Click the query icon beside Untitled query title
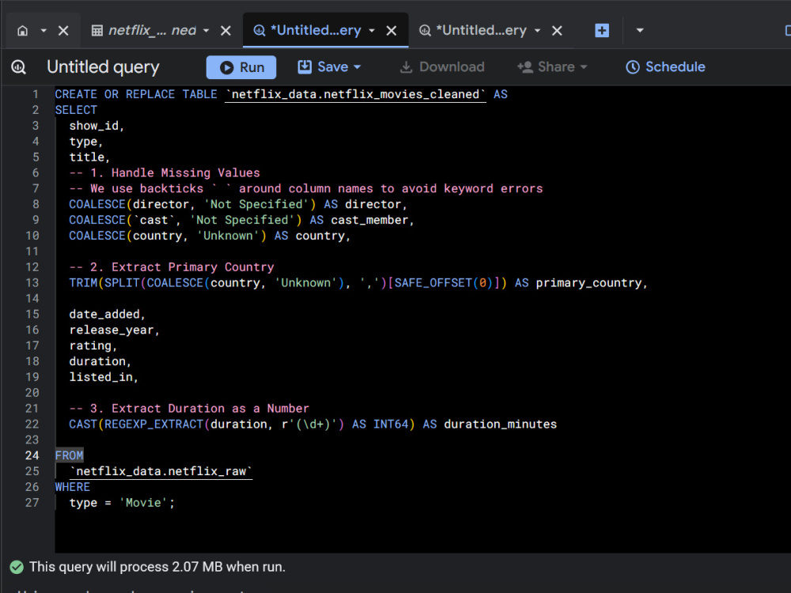791x593 pixels. pos(19,67)
